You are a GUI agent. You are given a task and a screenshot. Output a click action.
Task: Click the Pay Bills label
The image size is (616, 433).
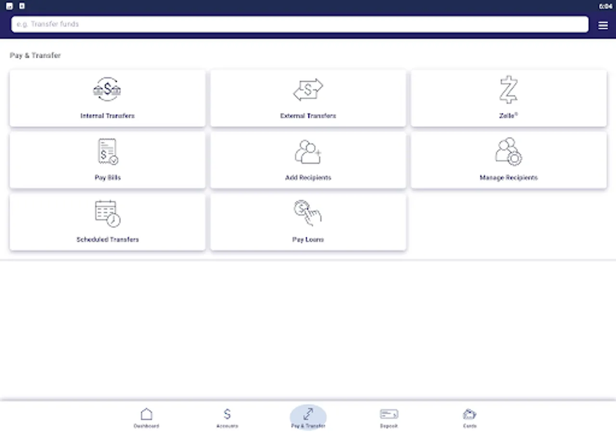coord(108,178)
